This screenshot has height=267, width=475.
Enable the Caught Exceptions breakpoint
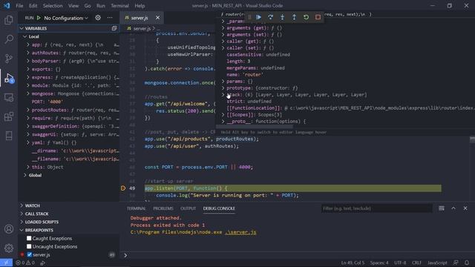pos(29,238)
